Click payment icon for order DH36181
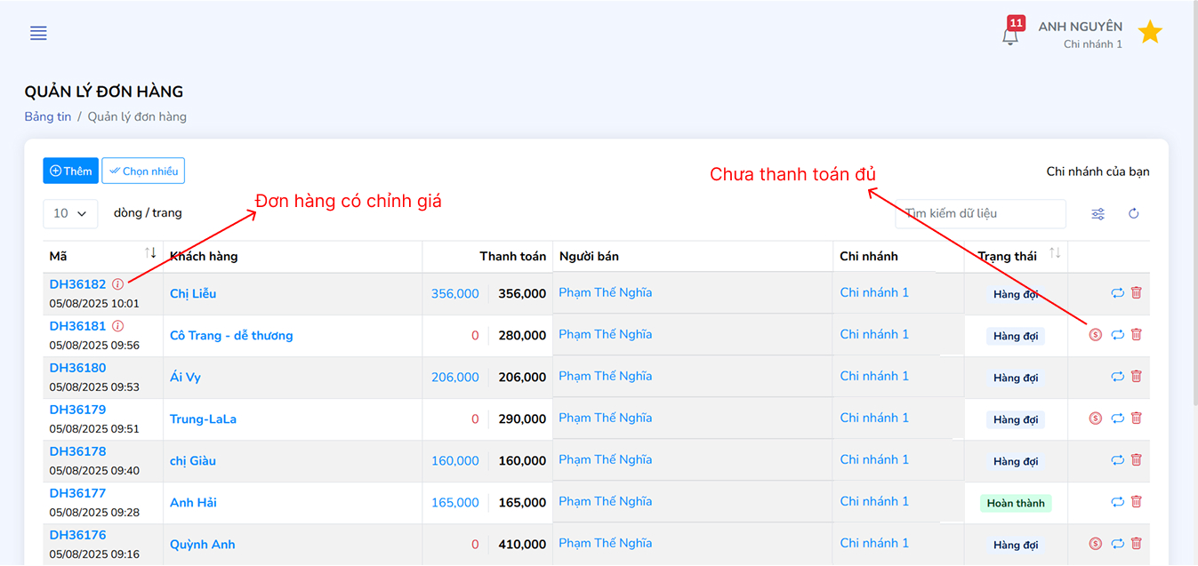This screenshot has width=1198, height=566. [1096, 335]
